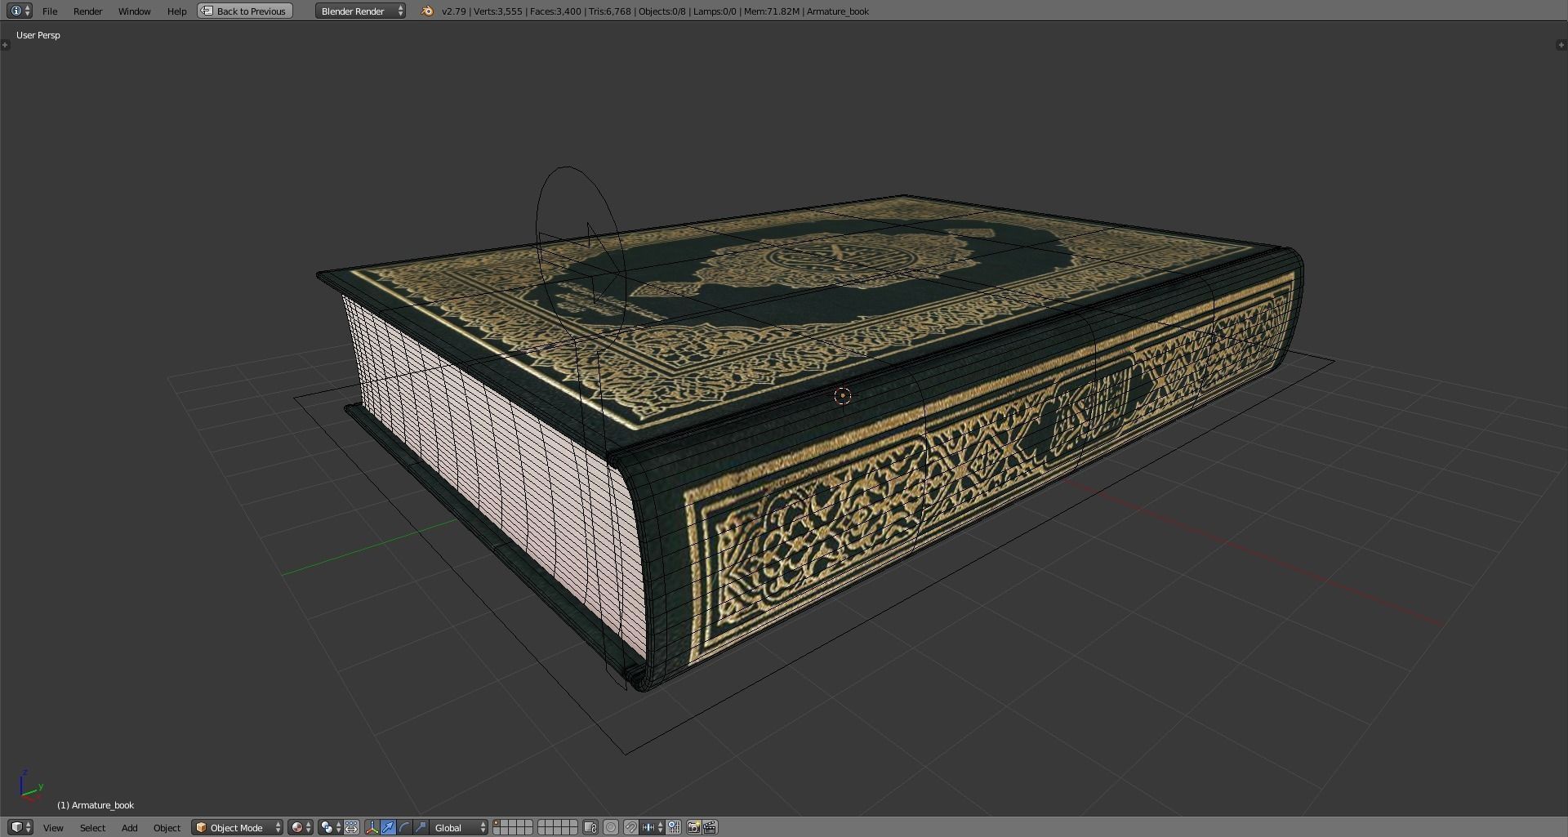Open the Select menu in 3D header

coord(92,827)
